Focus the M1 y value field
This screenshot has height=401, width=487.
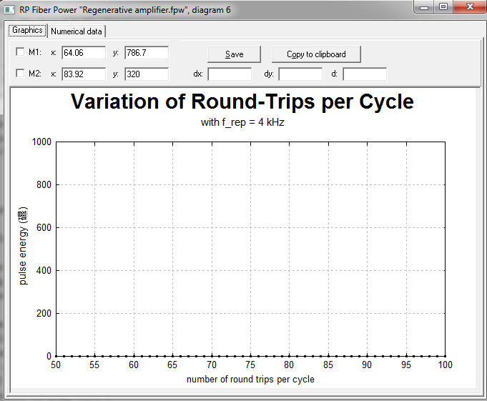click(x=147, y=52)
